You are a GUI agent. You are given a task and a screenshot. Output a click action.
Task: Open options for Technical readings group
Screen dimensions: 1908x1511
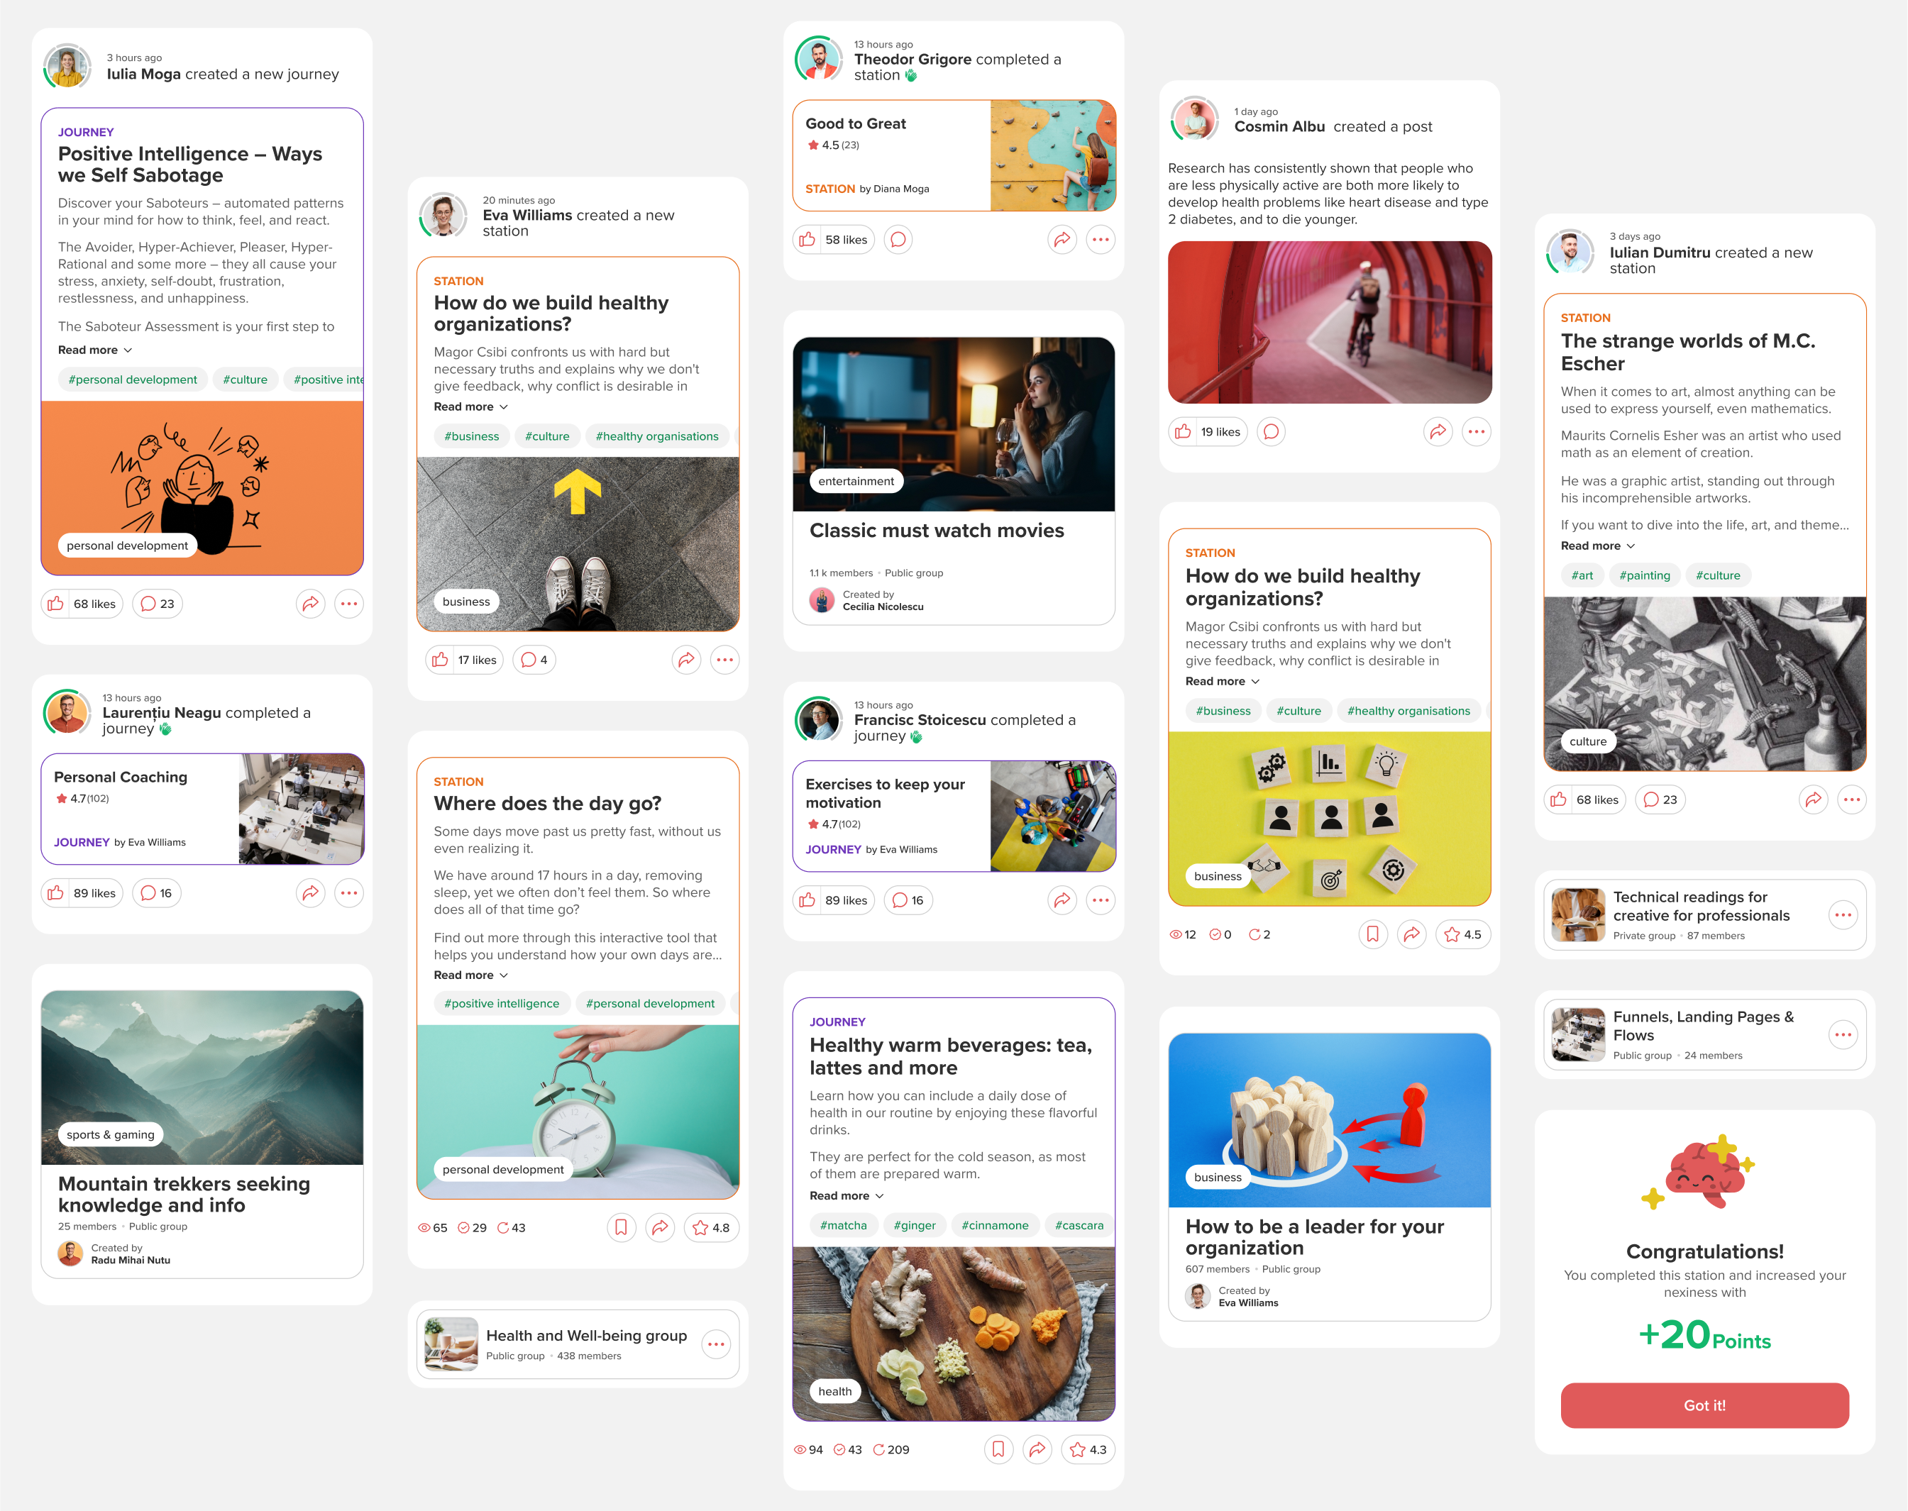(1843, 914)
